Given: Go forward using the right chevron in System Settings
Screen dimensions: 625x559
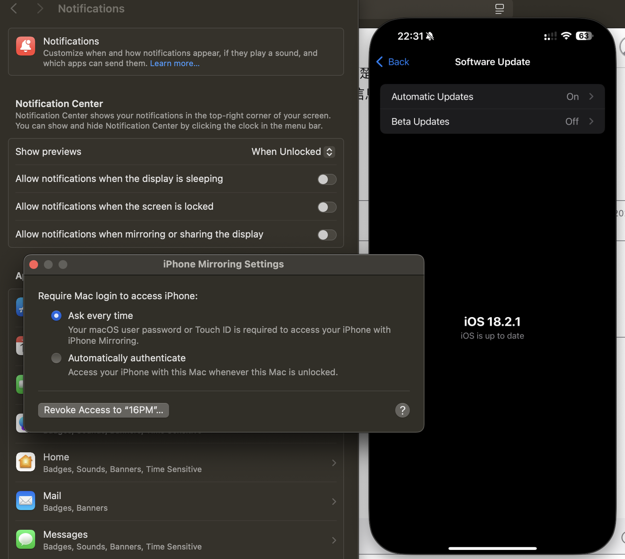Looking at the screenshot, I should pyautogui.click(x=40, y=8).
